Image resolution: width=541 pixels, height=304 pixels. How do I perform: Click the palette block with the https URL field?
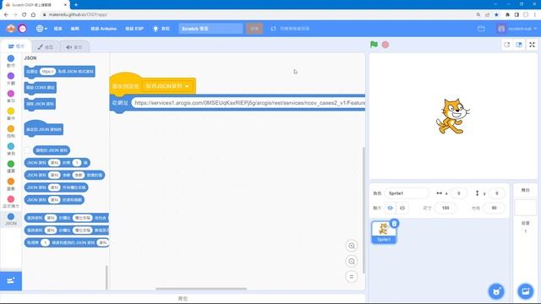(59, 72)
